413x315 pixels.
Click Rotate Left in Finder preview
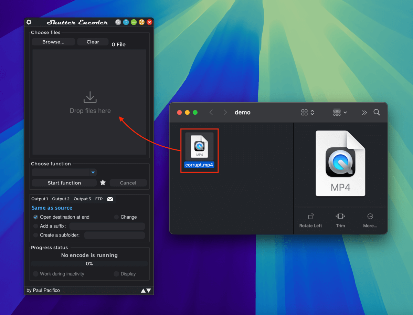click(311, 221)
